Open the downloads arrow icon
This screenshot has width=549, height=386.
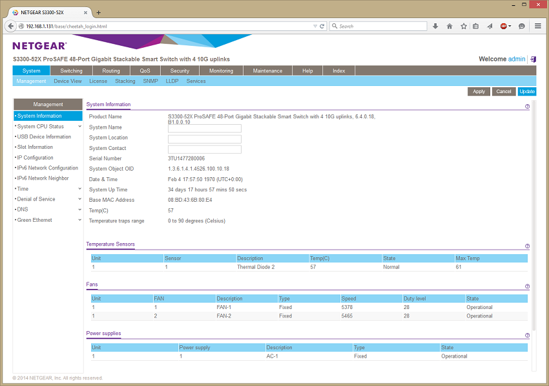435,27
